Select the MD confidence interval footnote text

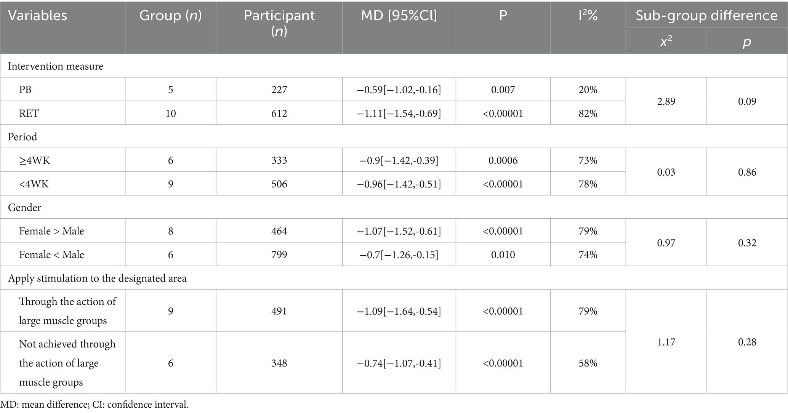click(x=94, y=404)
